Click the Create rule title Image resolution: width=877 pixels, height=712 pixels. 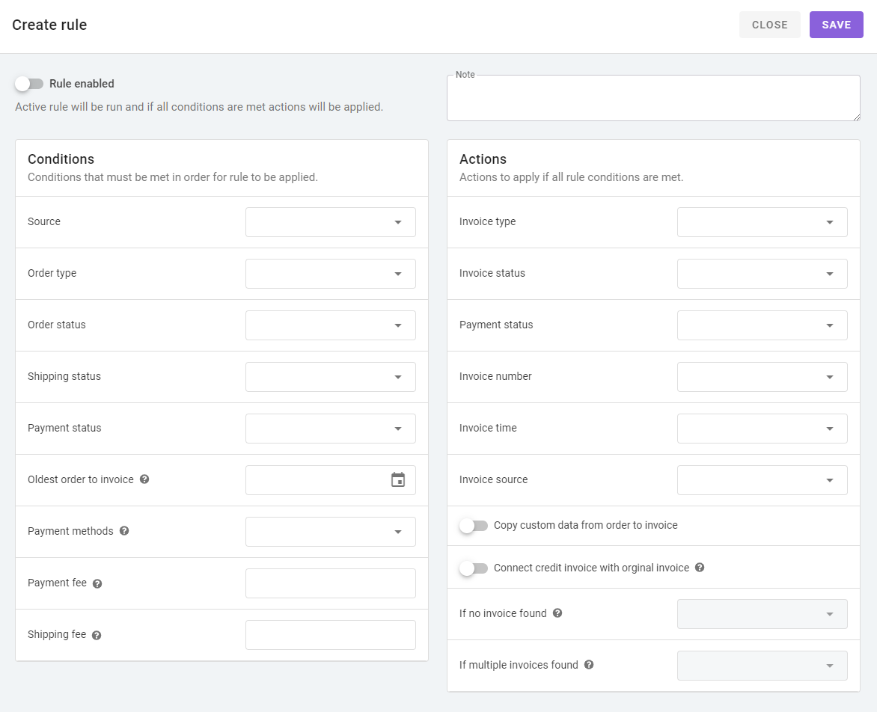click(49, 25)
